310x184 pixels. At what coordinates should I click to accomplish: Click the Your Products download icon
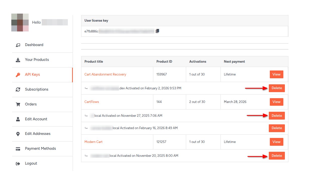[18, 60]
